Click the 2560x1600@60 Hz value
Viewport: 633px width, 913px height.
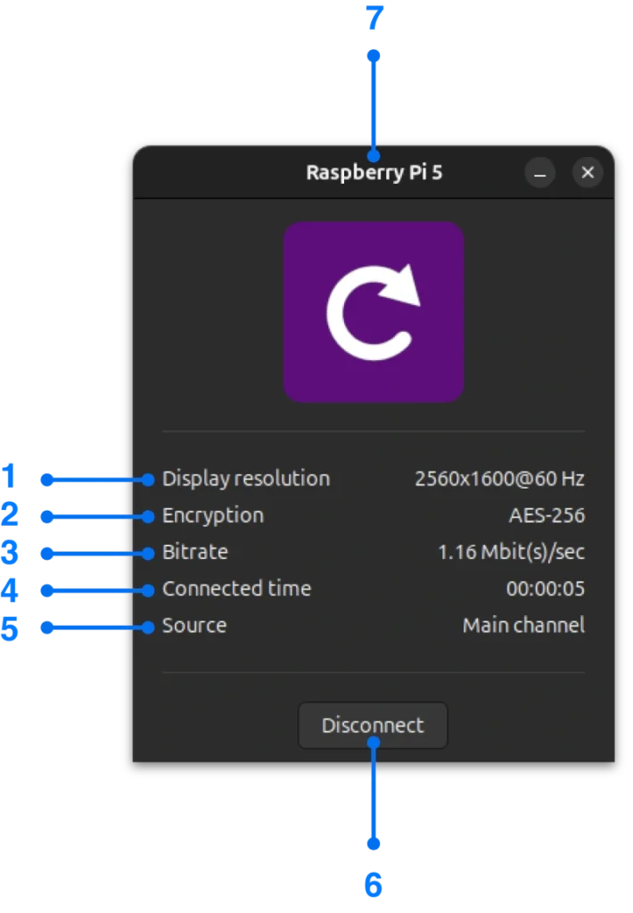(499, 479)
